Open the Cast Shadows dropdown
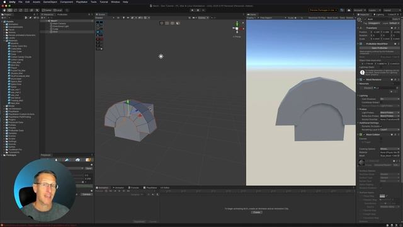Image resolution: width=403 pixels, height=227 pixels. (x=390, y=99)
